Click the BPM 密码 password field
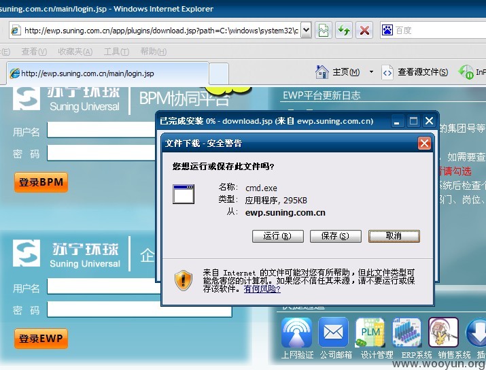Image resolution: width=486 pixels, height=370 pixels. tap(102, 152)
